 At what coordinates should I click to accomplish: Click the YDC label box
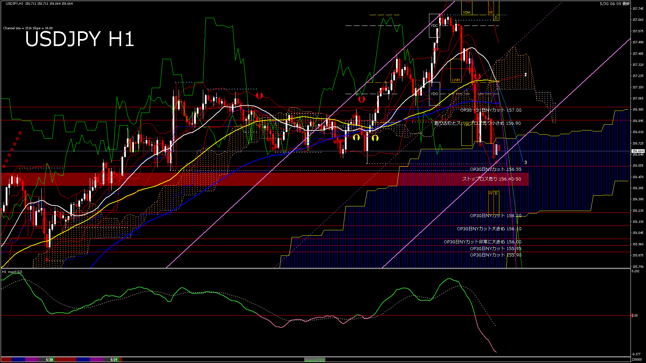(x=434, y=26)
